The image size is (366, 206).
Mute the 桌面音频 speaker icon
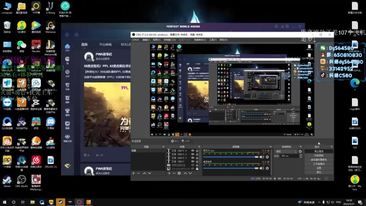coord(262,168)
